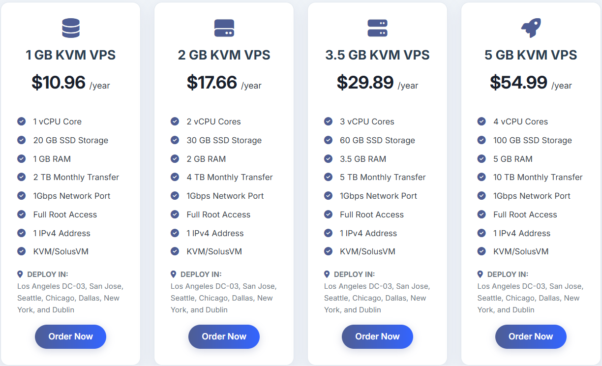Click the 5 GB KVM VPS heading
602x366 pixels.
click(x=531, y=55)
